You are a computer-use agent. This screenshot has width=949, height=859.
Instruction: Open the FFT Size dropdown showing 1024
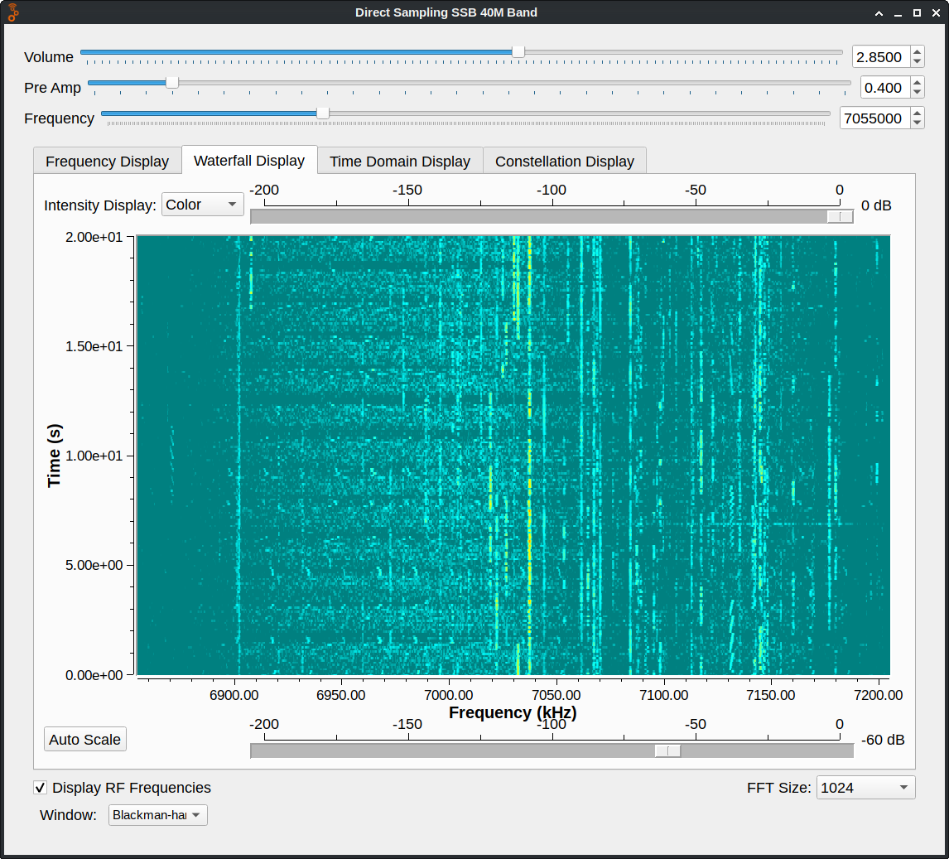coord(865,788)
